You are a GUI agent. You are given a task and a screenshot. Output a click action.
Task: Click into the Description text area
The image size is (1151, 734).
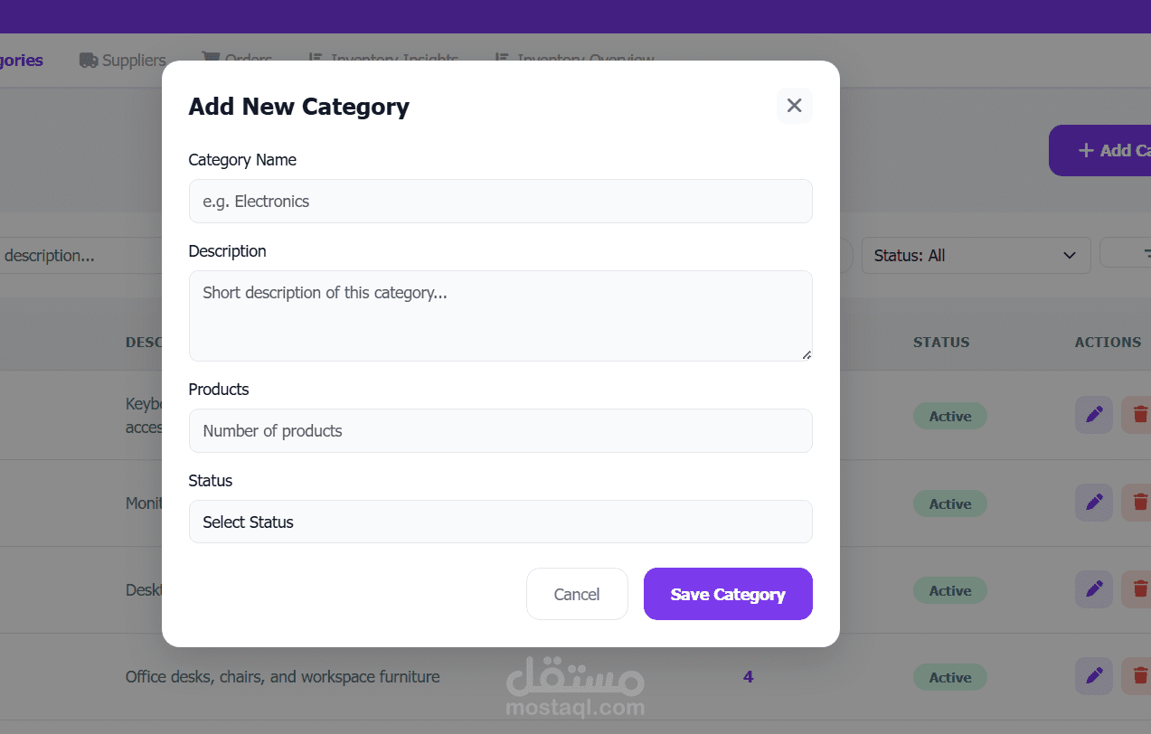pos(500,315)
